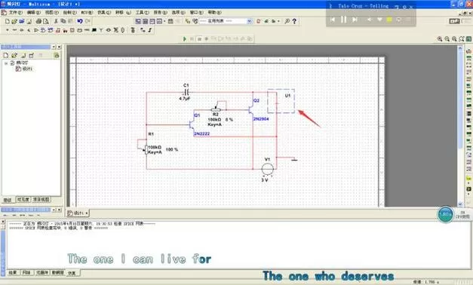Click the Cut scissors icon
The image size is (473, 285).
coord(56,21)
